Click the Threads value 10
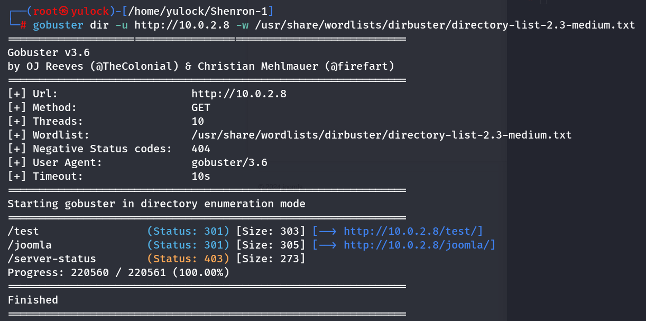Image resolution: width=646 pixels, height=321 pixels. click(x=198, y=121)
